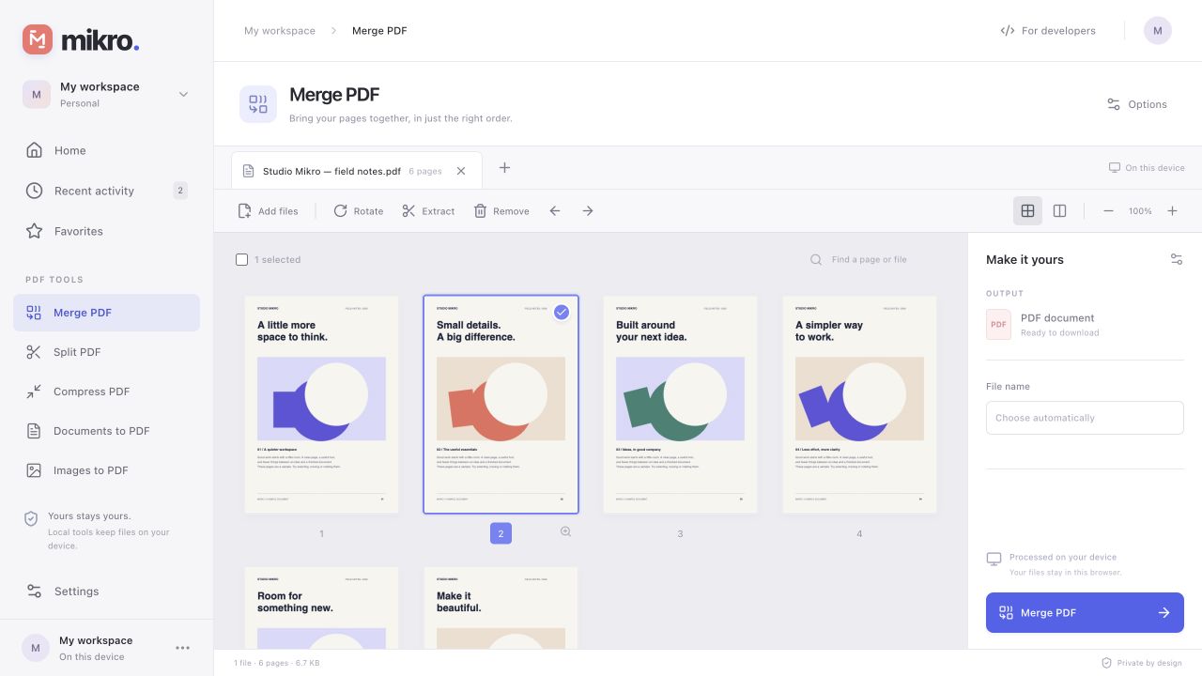Viewport: 1202px width, 676px height.
Task: Switch to split view layout
Action: point(1059,211)
